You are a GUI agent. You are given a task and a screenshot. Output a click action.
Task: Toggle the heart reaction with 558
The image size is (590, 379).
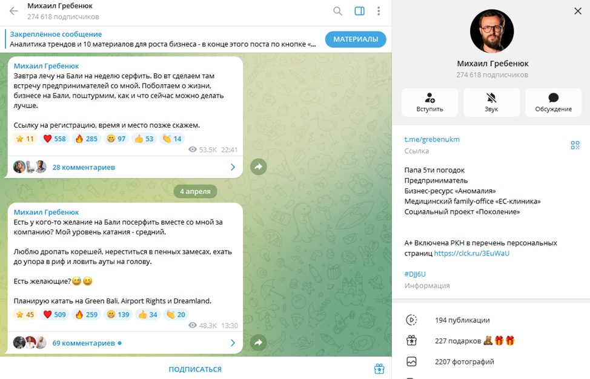pyautogui.click(x=55, y=139)
